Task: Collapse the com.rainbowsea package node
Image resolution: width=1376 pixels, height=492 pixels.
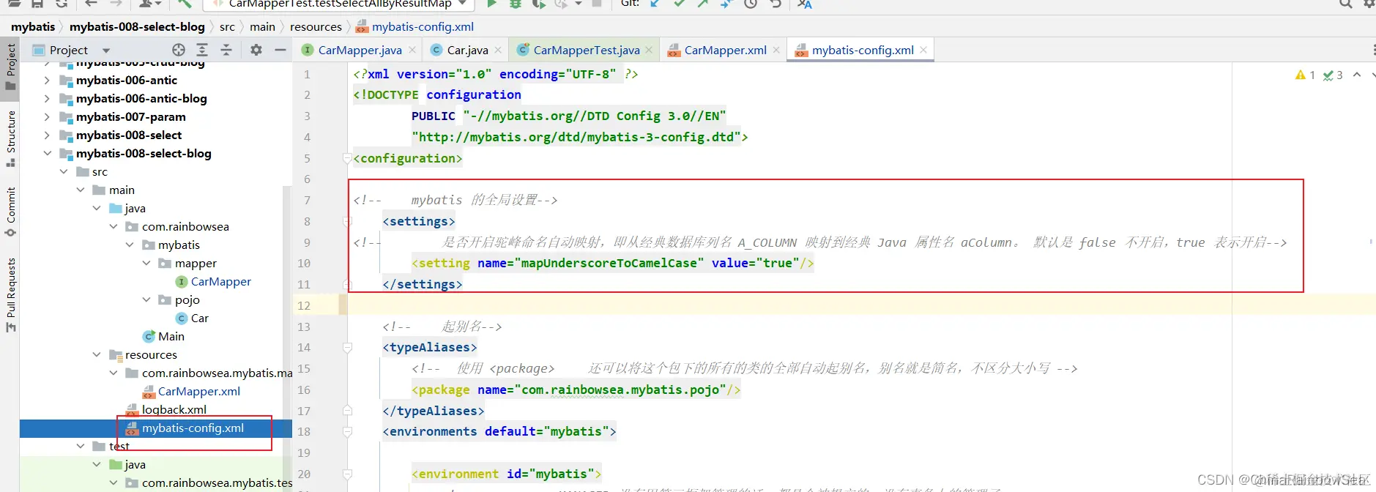Action: [114, 227]
